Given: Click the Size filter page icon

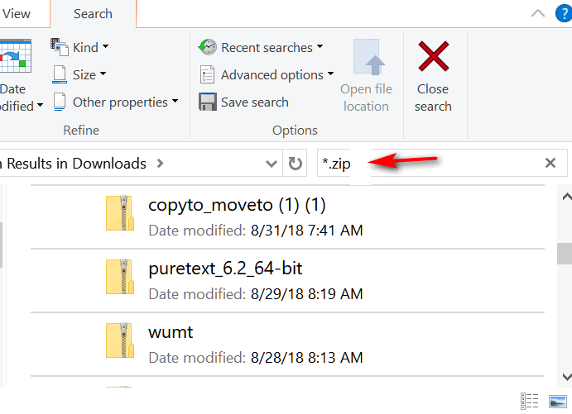Looking at the screenshot, I should coord(60,74).
